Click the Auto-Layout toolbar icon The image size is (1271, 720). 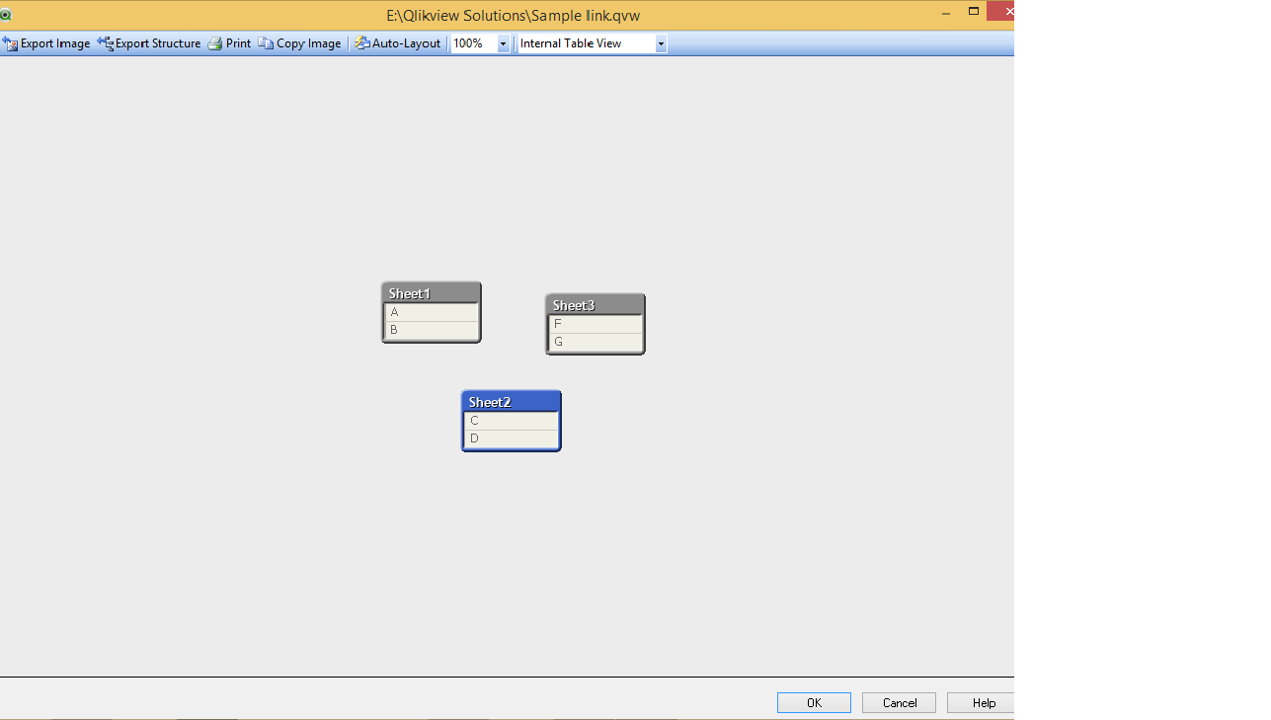(x=362, y=43)
